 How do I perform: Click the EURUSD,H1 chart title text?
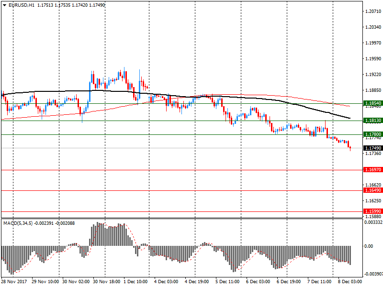[x=21, y=5]
